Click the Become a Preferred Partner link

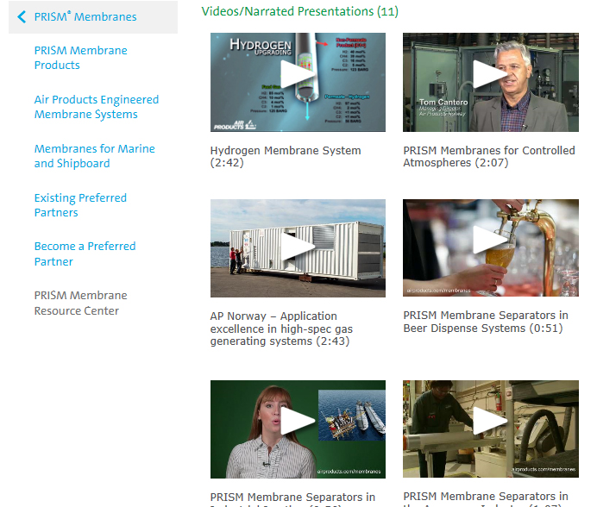coord(85,253)
